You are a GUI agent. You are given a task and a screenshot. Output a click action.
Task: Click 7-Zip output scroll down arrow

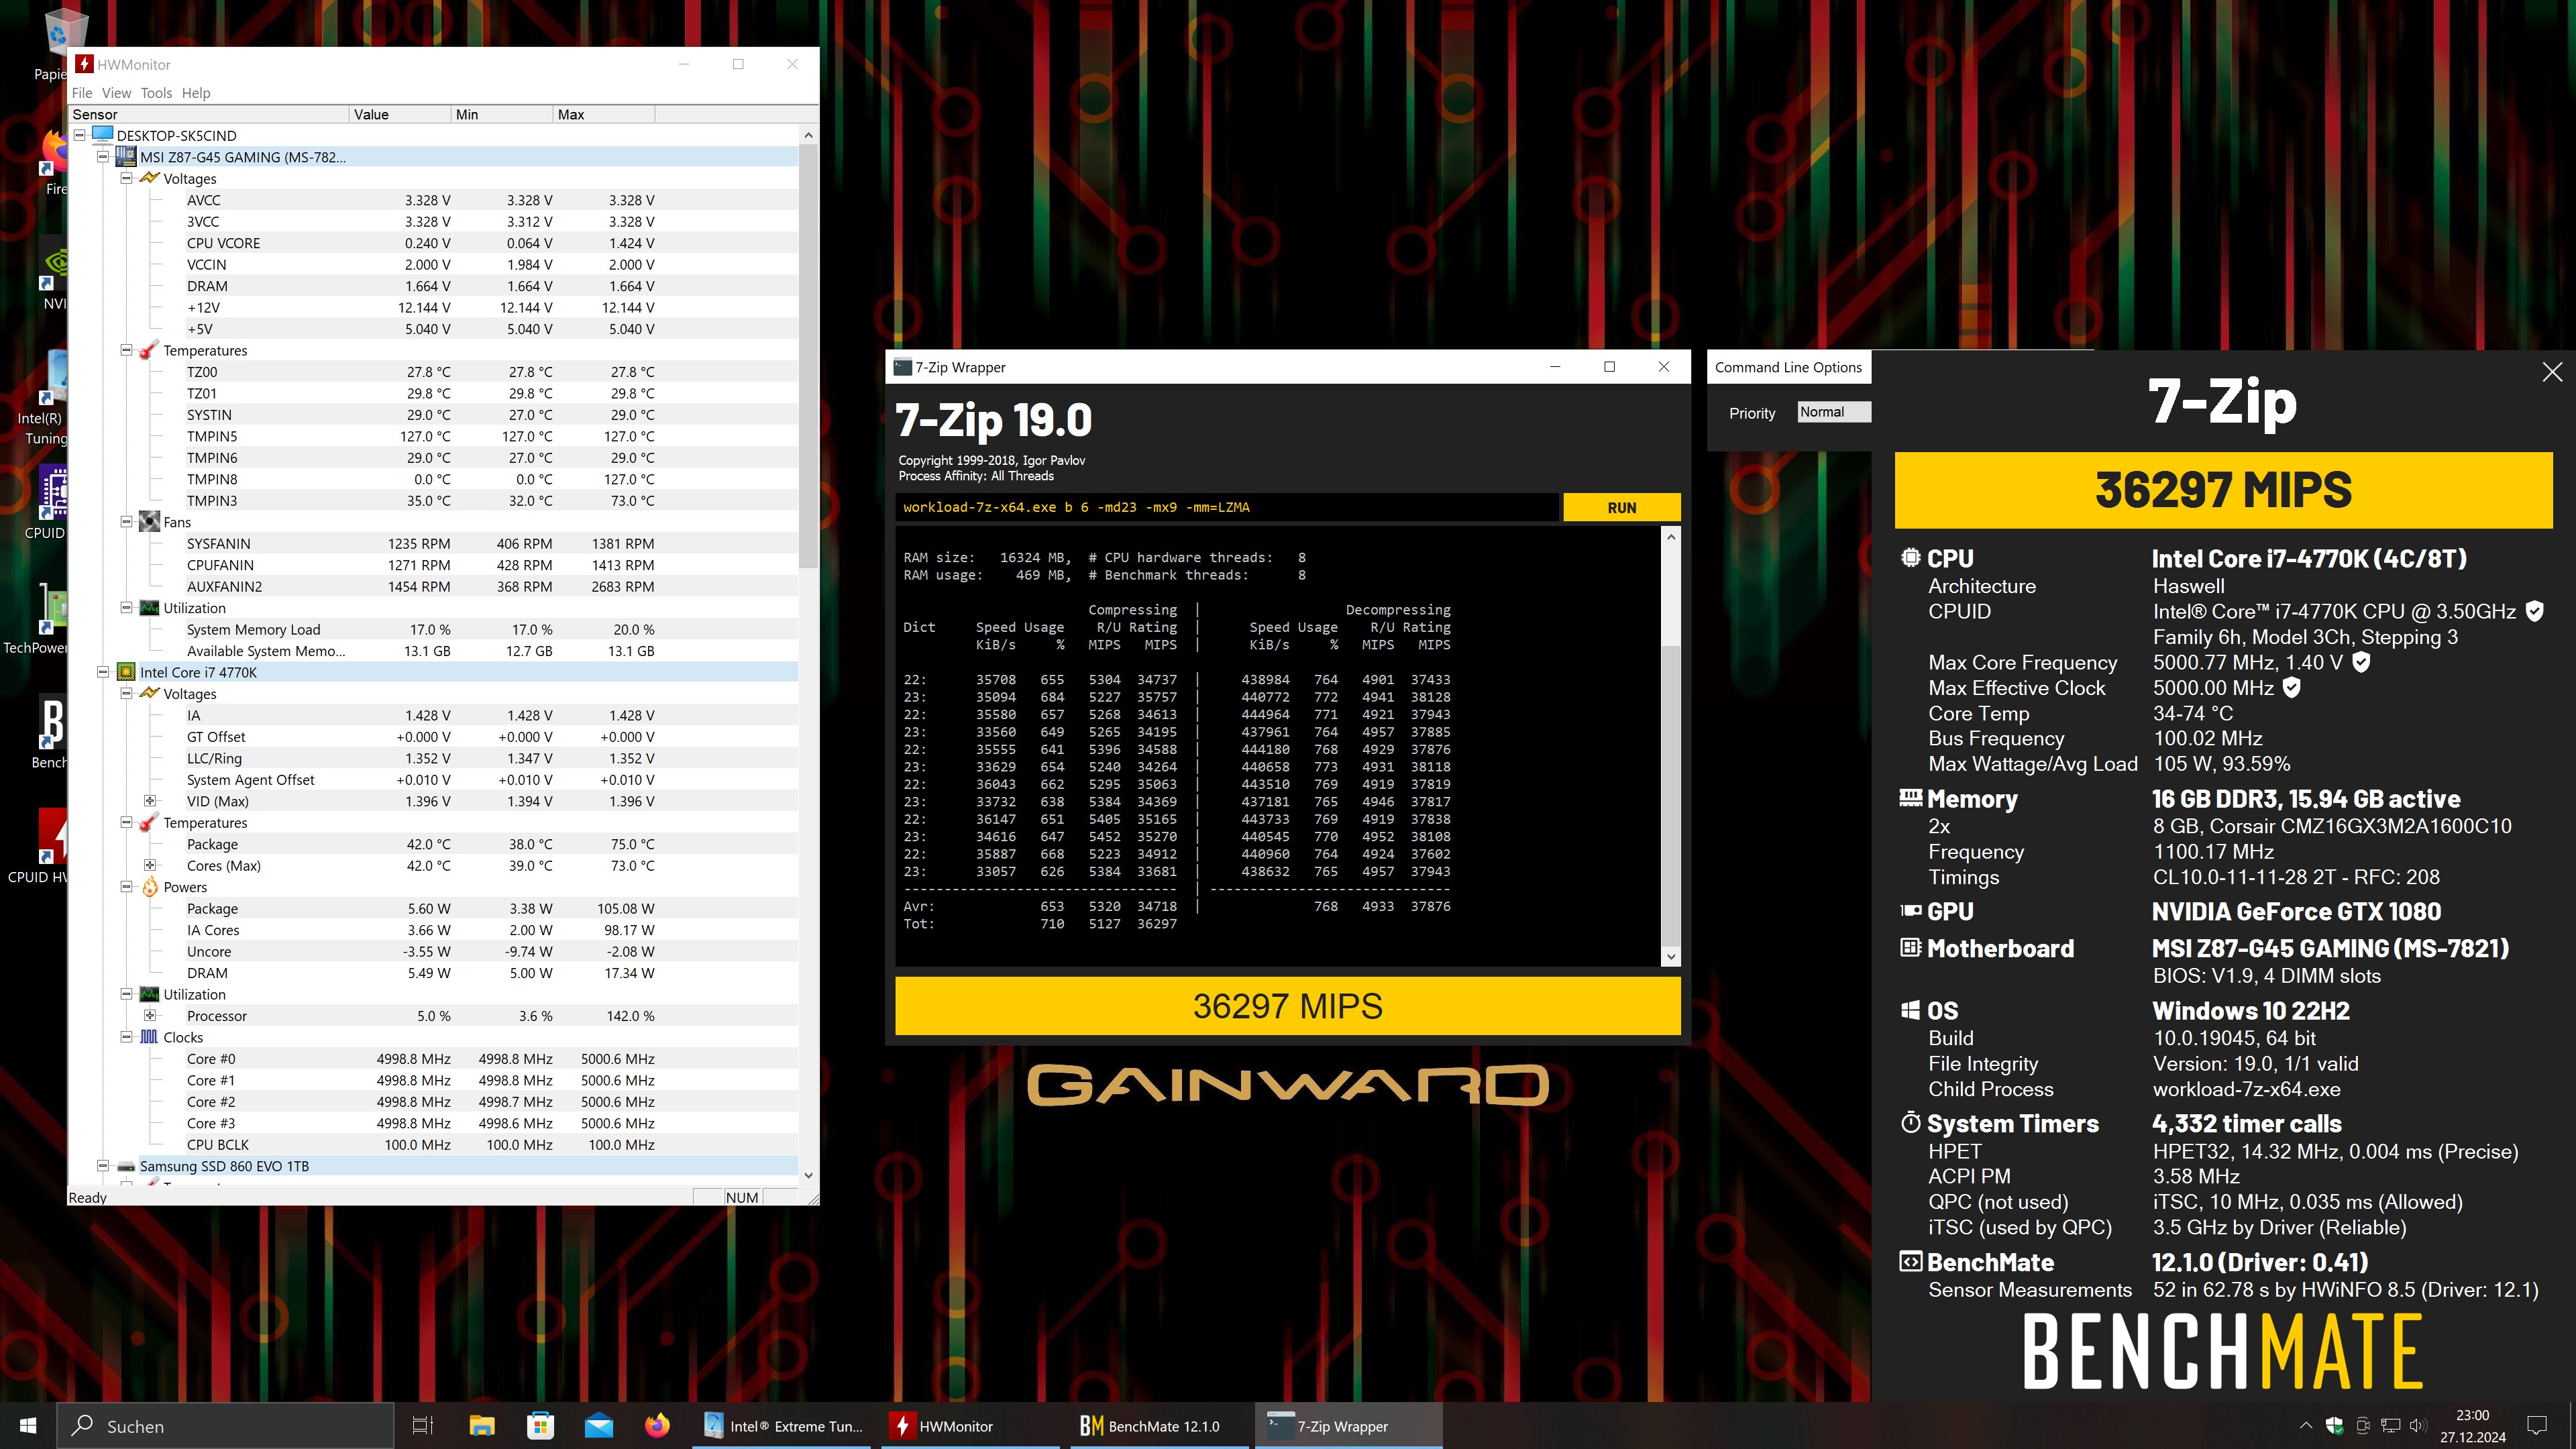(x=1670, y=957)
